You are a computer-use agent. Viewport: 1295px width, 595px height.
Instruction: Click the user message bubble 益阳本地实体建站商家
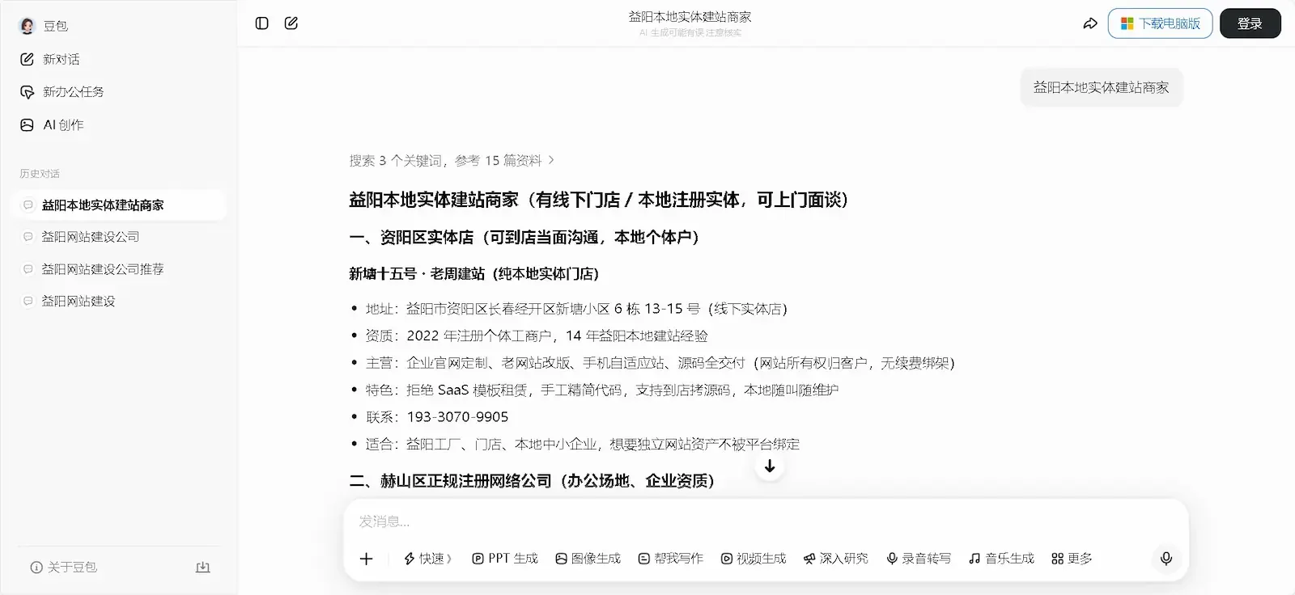tap(1101, 87)
